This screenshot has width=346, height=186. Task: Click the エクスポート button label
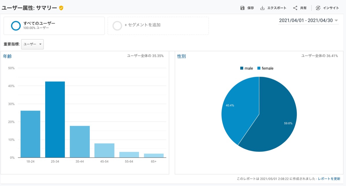(277, 8)
